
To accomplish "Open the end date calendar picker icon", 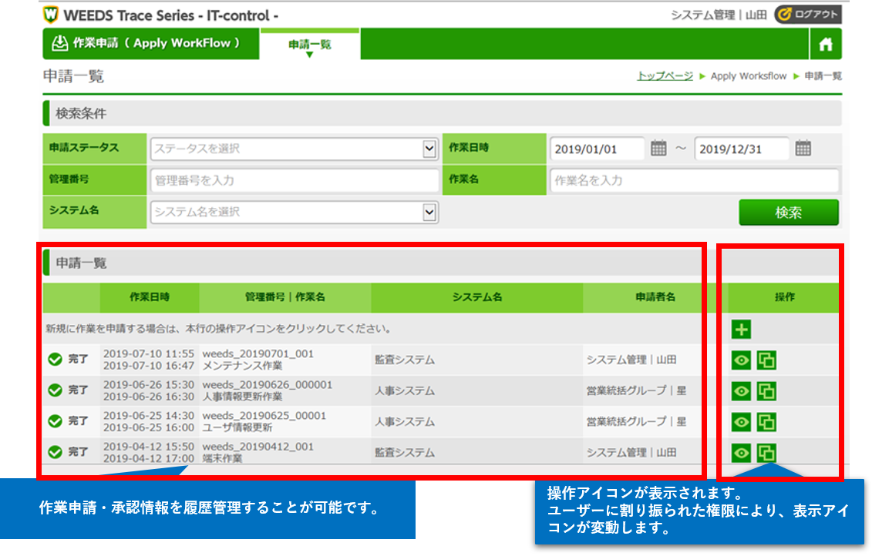I will click(803, 149).
